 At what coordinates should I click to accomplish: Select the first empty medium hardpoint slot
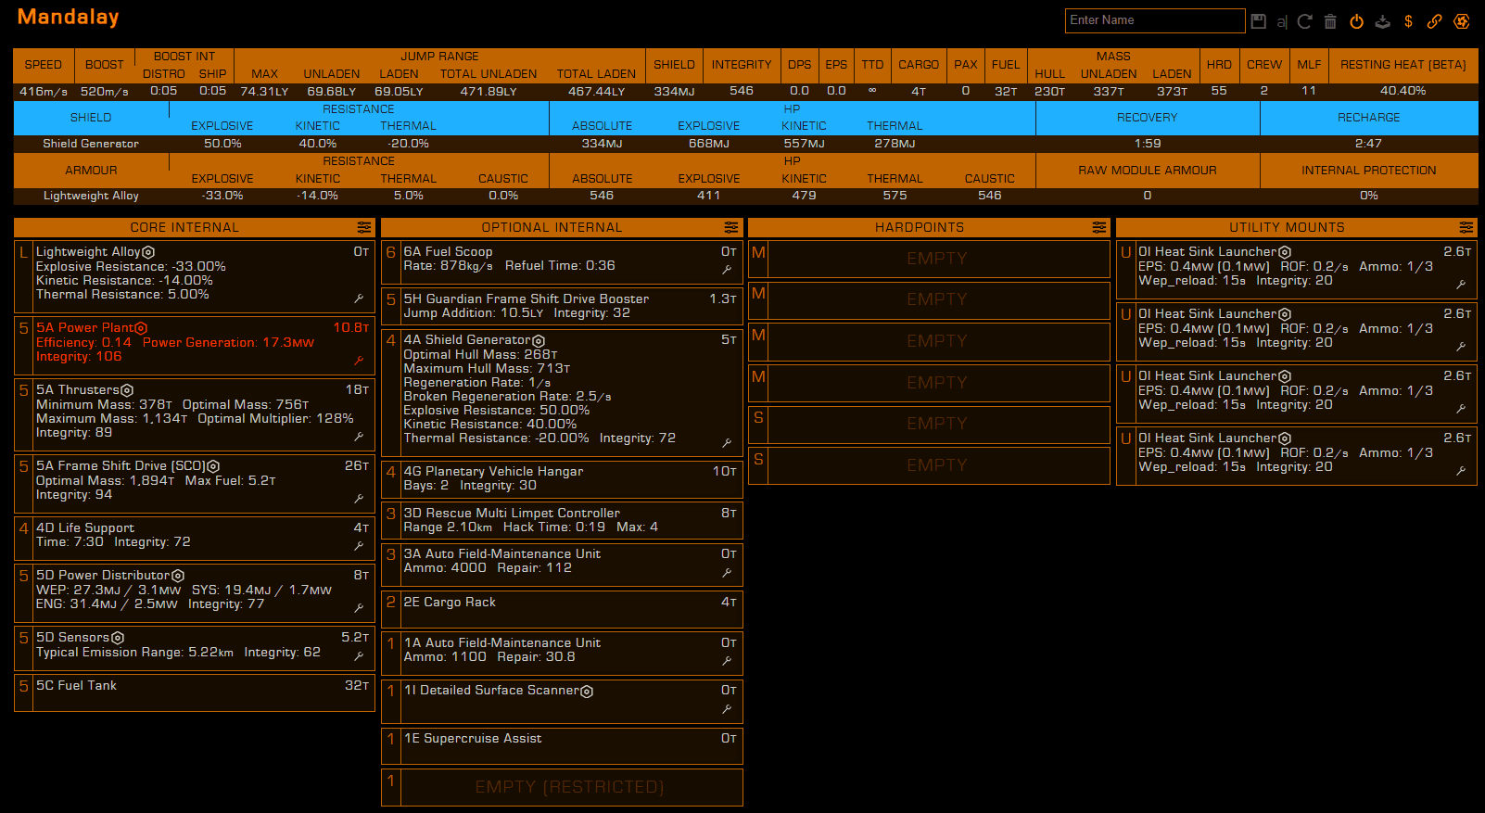pyautogui.click(x=937, y=259)
